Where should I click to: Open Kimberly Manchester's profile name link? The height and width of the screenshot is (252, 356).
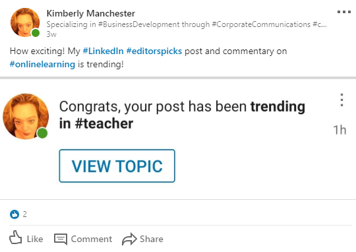[91, 13]
